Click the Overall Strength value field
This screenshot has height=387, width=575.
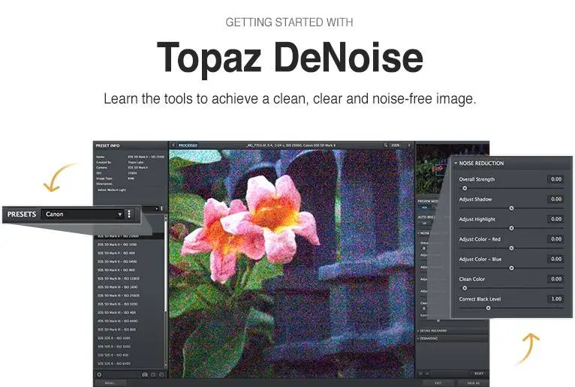point(556,179)
